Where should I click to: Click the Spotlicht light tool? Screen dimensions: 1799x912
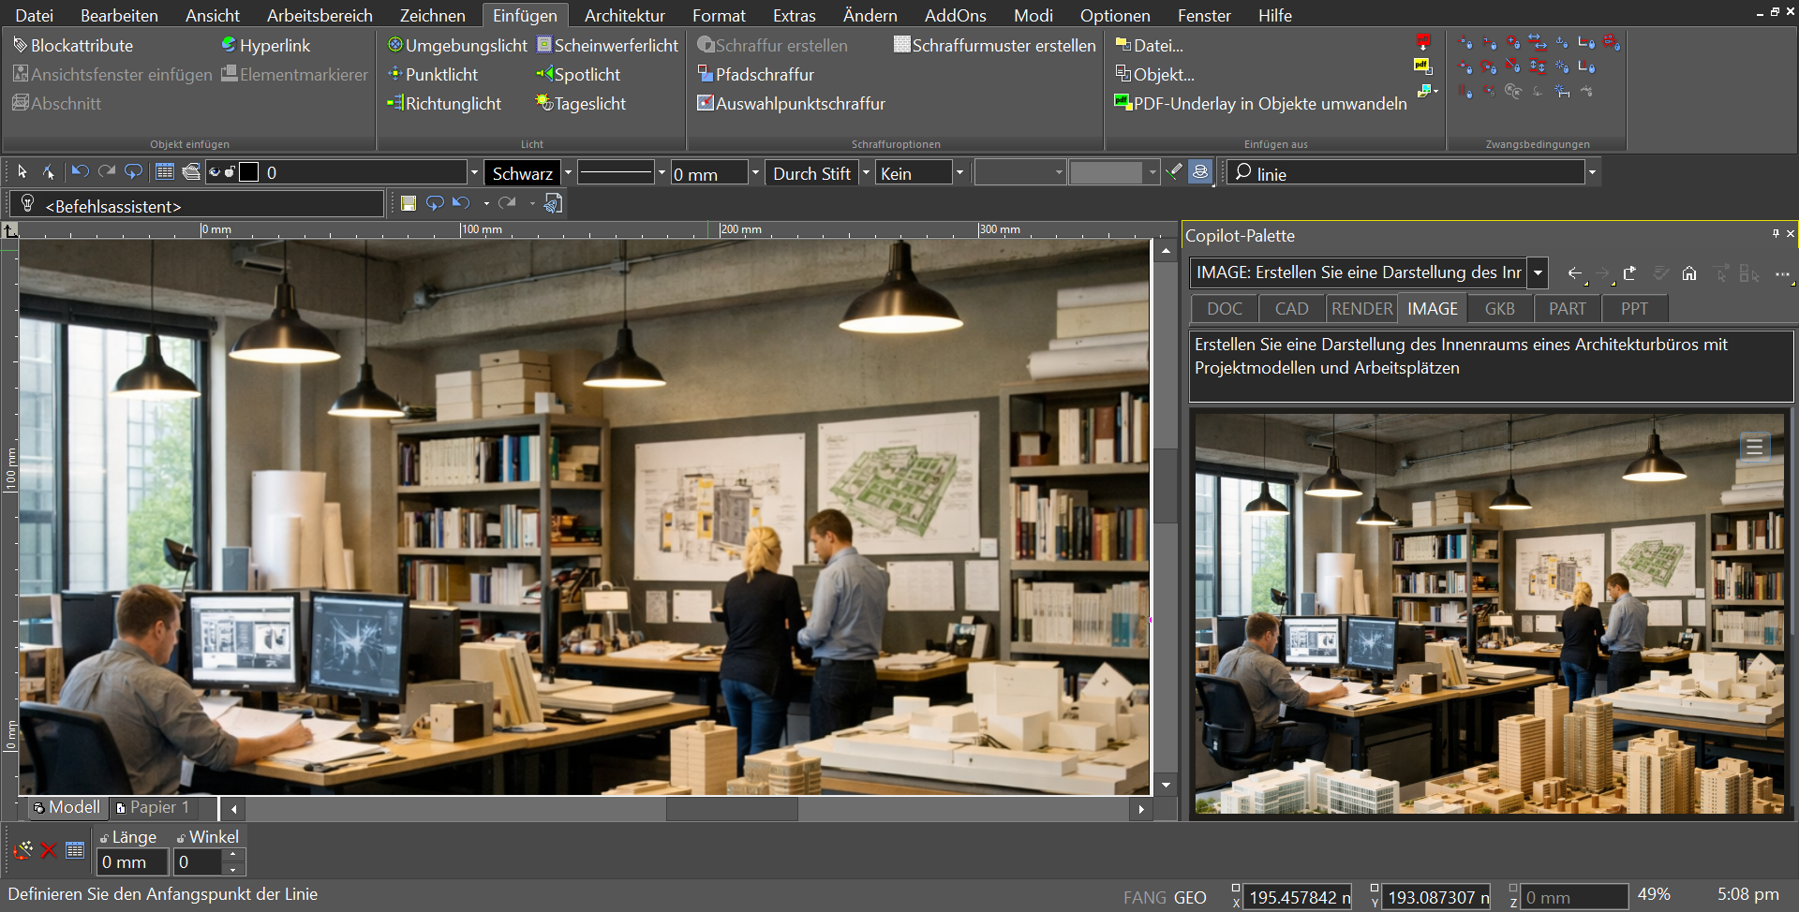tap(577, 74)
